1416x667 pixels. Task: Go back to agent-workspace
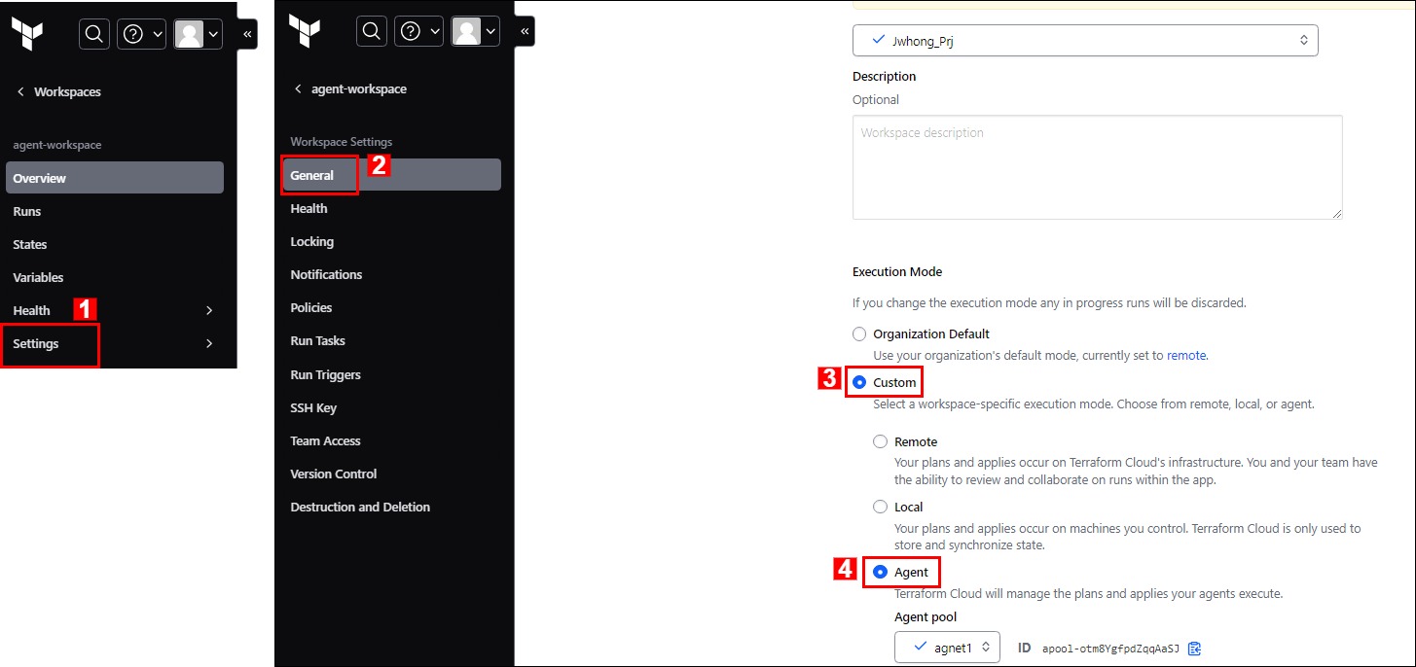(350, 88)
